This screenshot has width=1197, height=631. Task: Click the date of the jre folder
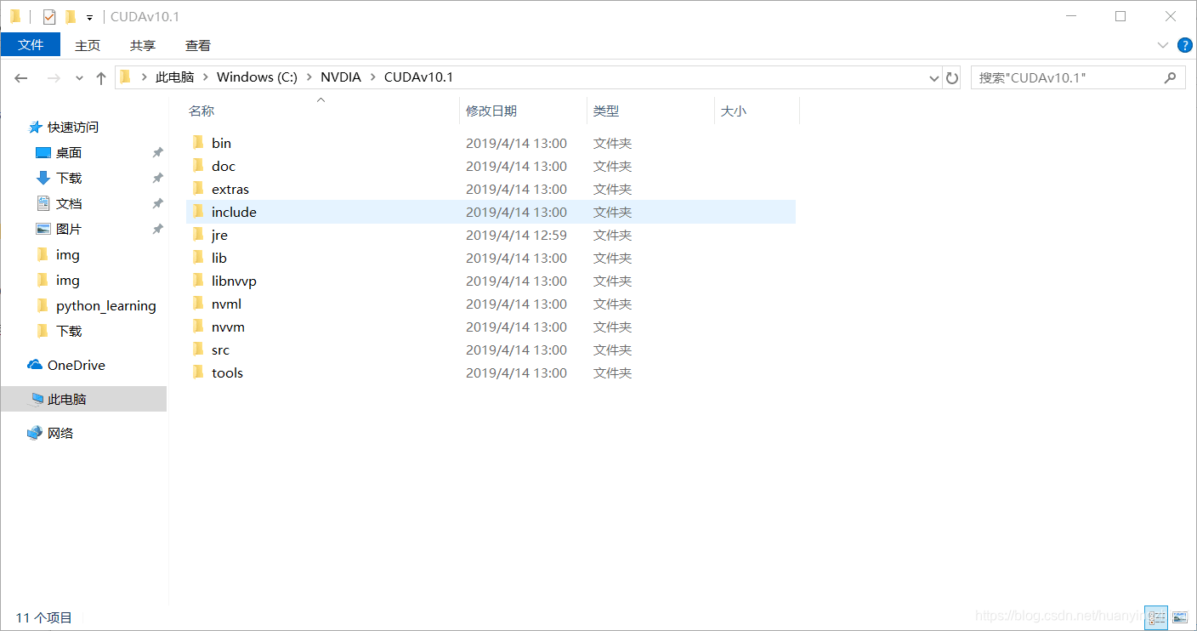tap(516, 235)
